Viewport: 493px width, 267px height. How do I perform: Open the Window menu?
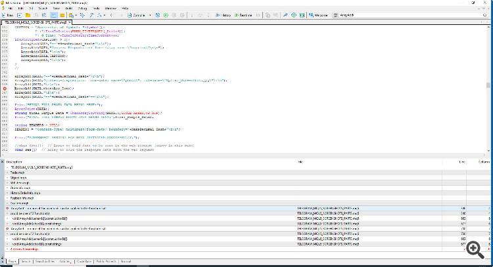click(x=110, y=9)
